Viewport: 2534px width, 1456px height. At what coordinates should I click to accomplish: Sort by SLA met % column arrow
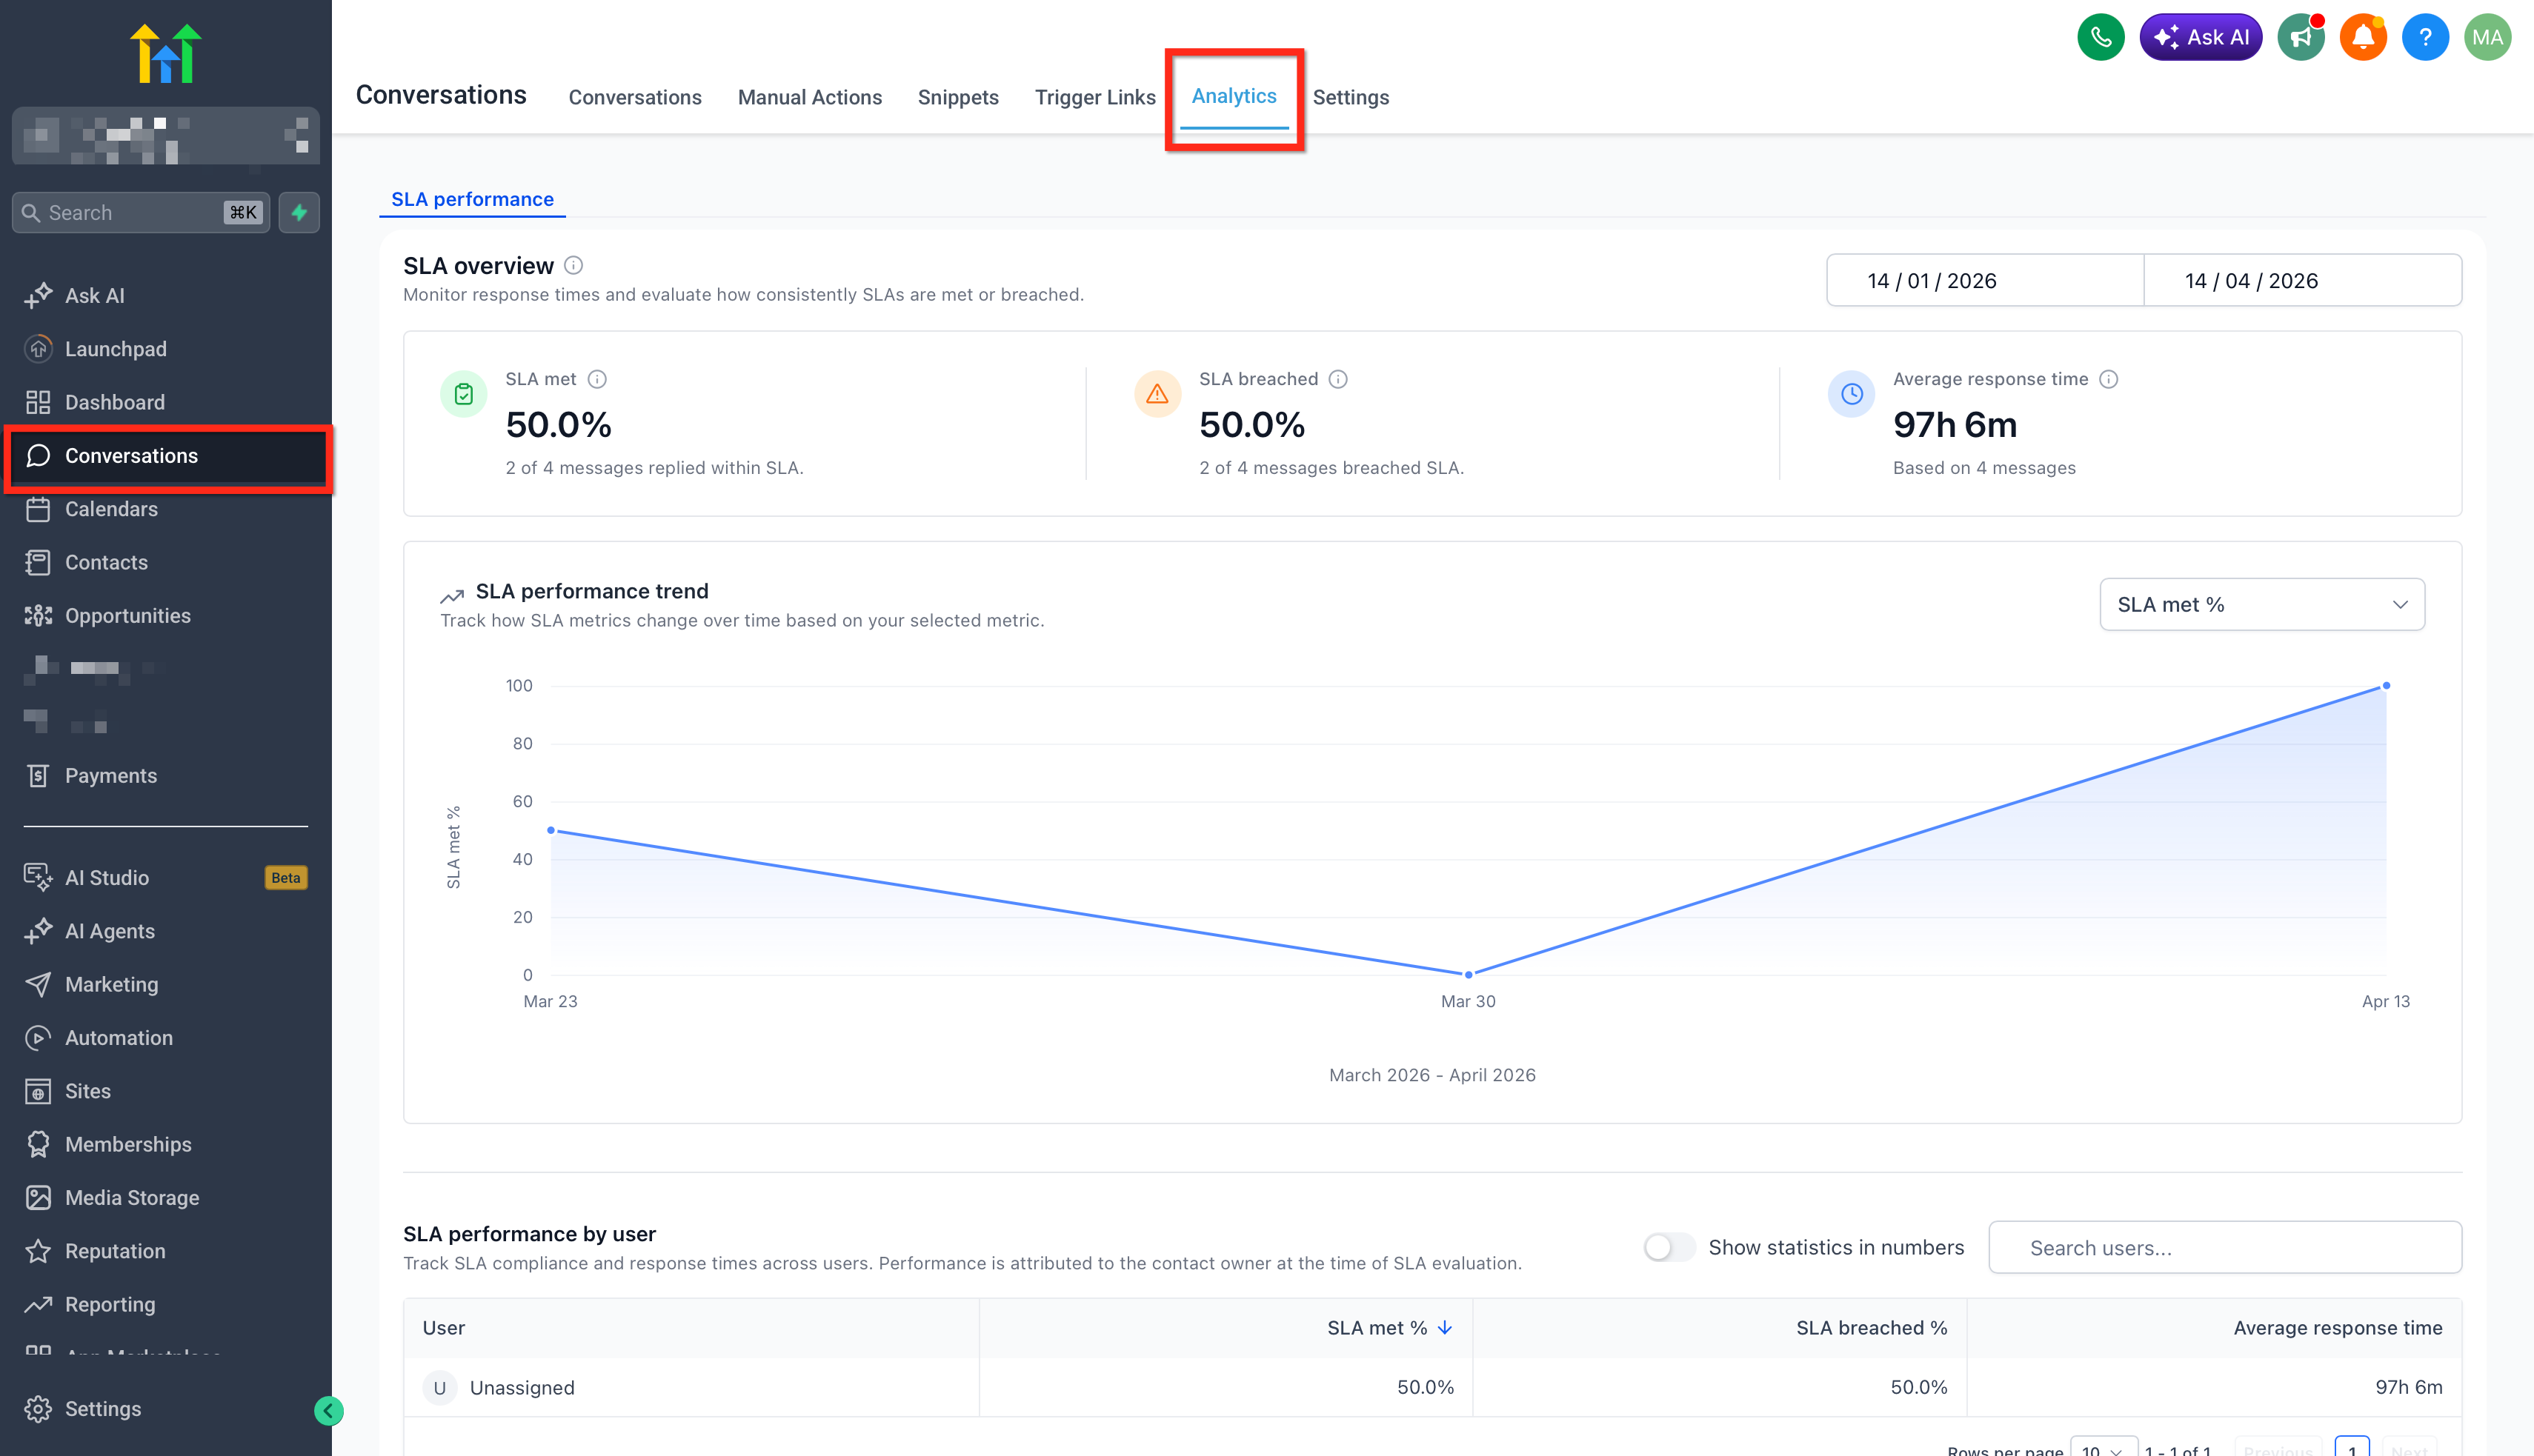(1445, 1327)
